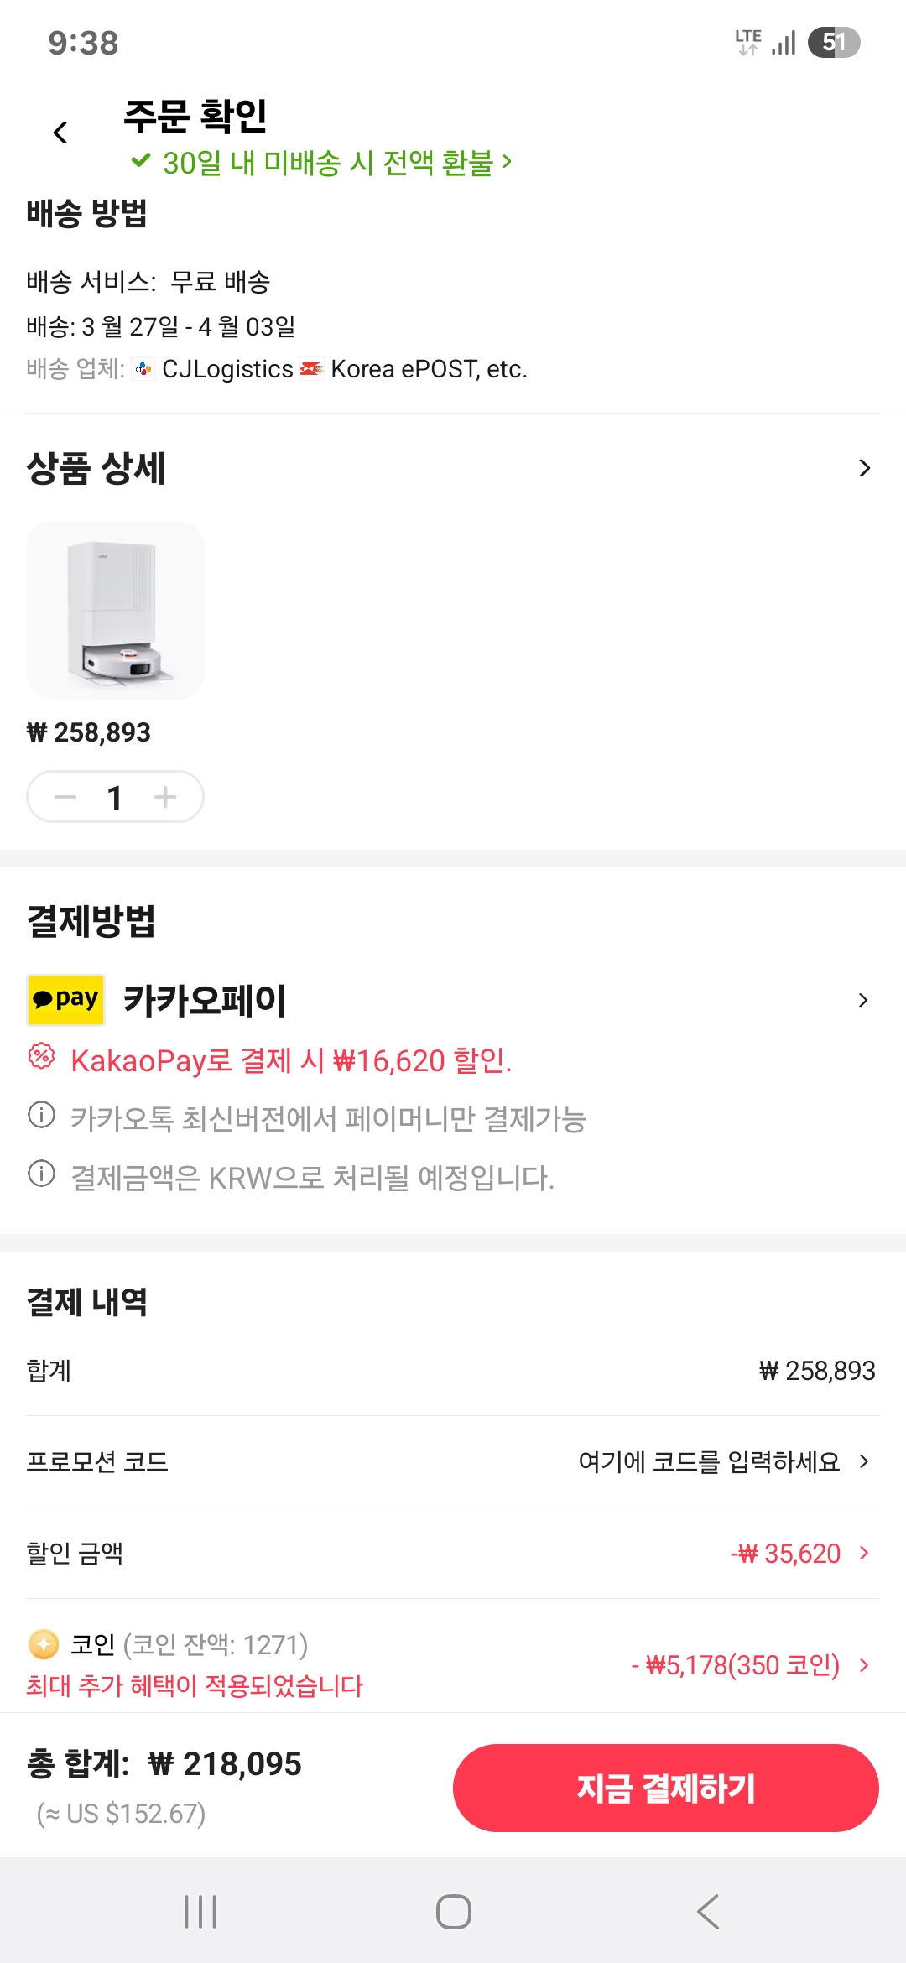
Task: Tap the yellow KakaoPay logo icon
Action: point(65,1000)
